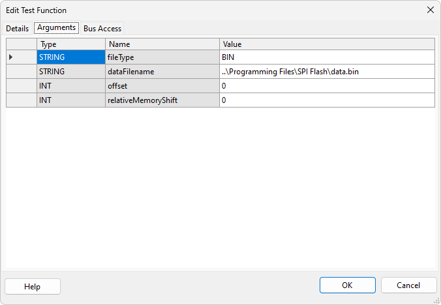
Task: Open the Bus Access tab
Action: [x=102, y=29]
